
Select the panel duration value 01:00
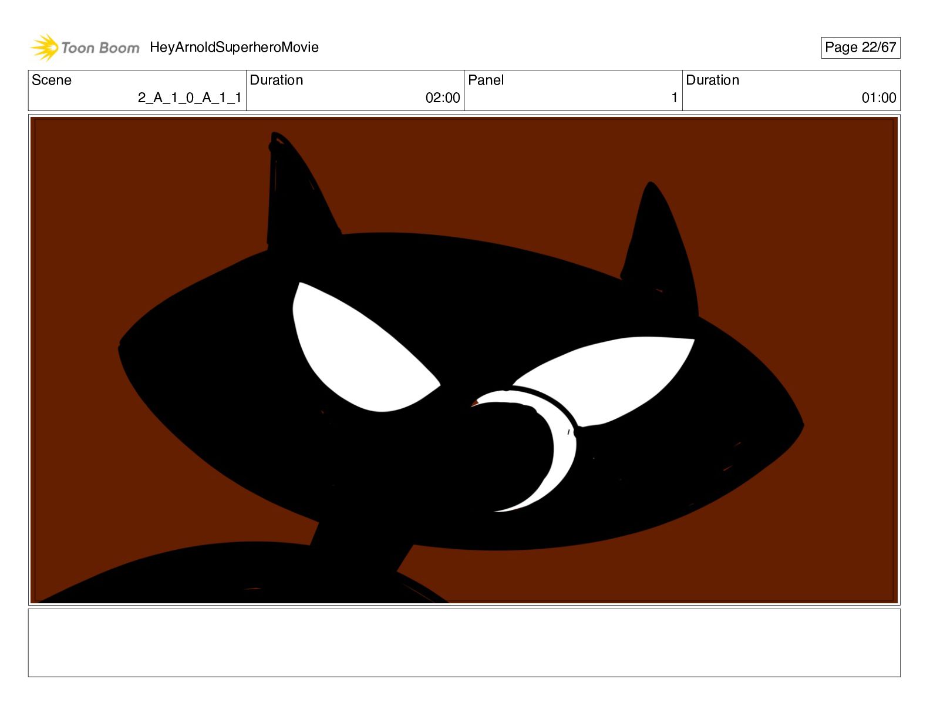[879, 98]
